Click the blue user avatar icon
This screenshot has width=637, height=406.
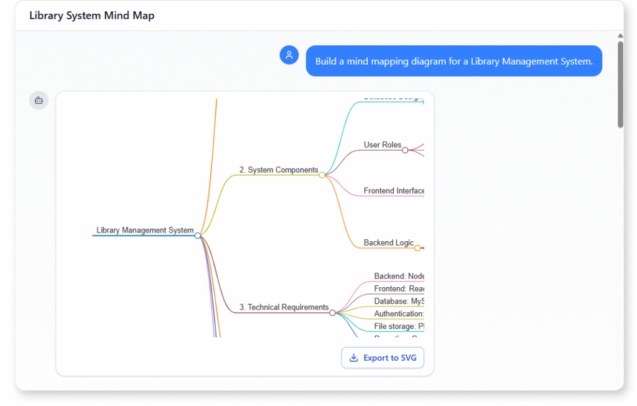(289, 55)
